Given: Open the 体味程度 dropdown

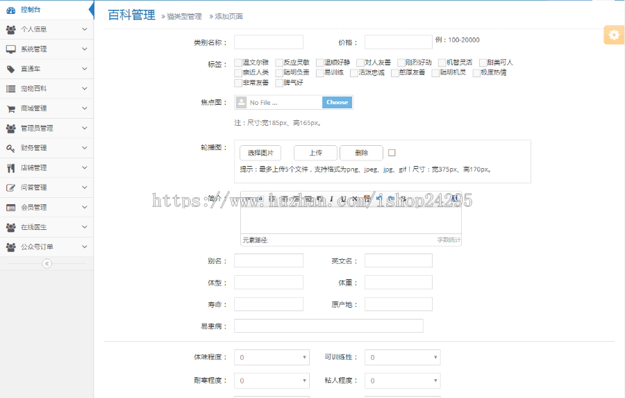Looking at the screenshot, I should [272, 357].
